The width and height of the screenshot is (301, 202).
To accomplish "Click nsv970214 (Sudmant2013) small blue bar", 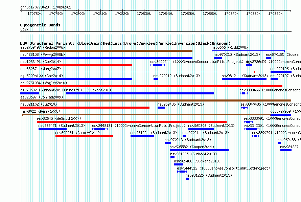I will pyautogui.click(x=184, y=136).
